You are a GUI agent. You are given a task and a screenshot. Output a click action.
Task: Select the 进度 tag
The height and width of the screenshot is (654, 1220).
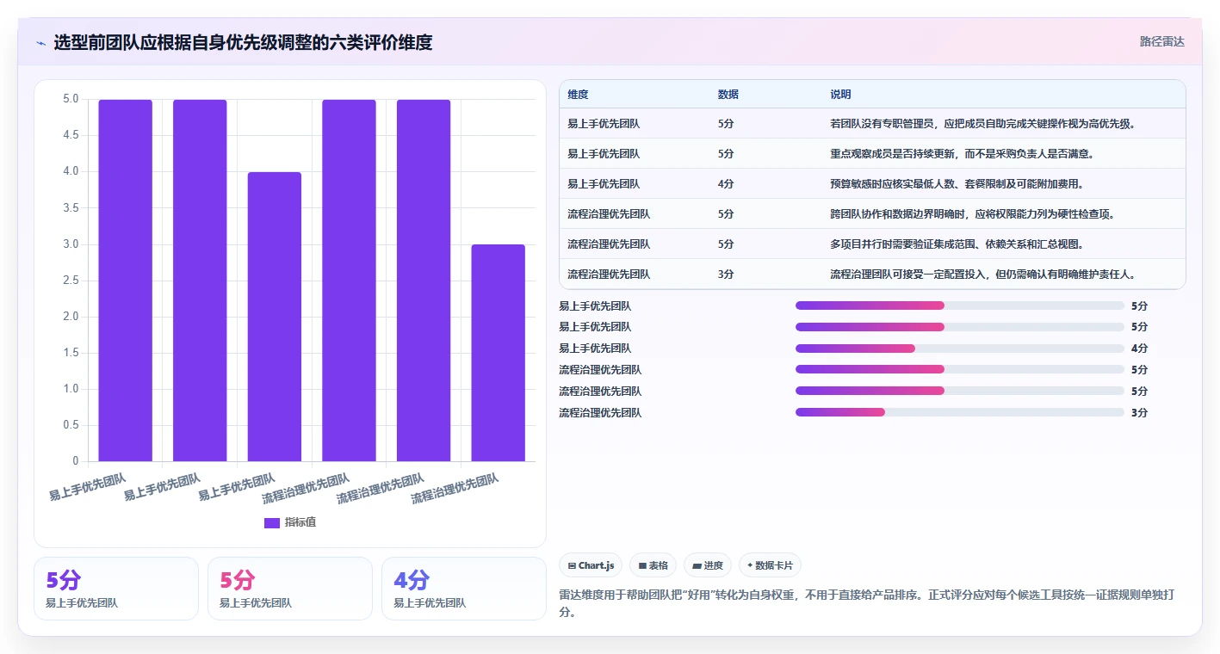click(x=708, y=565)
